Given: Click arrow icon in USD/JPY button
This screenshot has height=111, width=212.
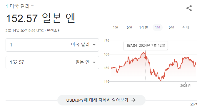Looking at the screenshot, I should pos(133,100).
